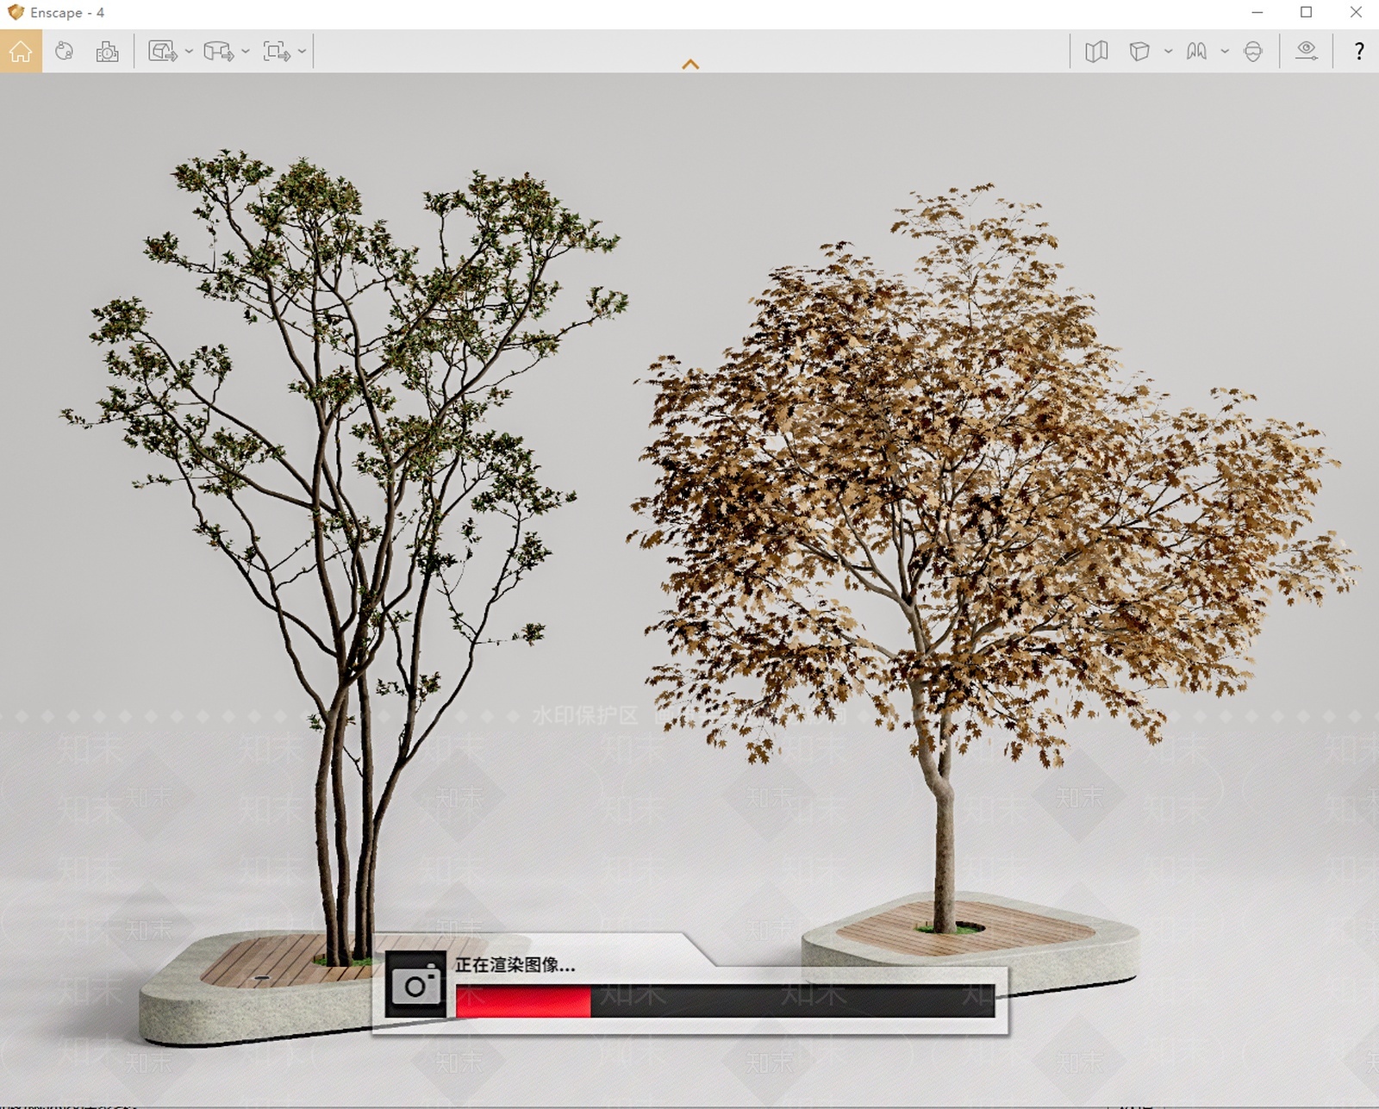Enable the VR Headset mode
The width and height of the screenshot is (1379, 1109).
tap(1253, 52)
